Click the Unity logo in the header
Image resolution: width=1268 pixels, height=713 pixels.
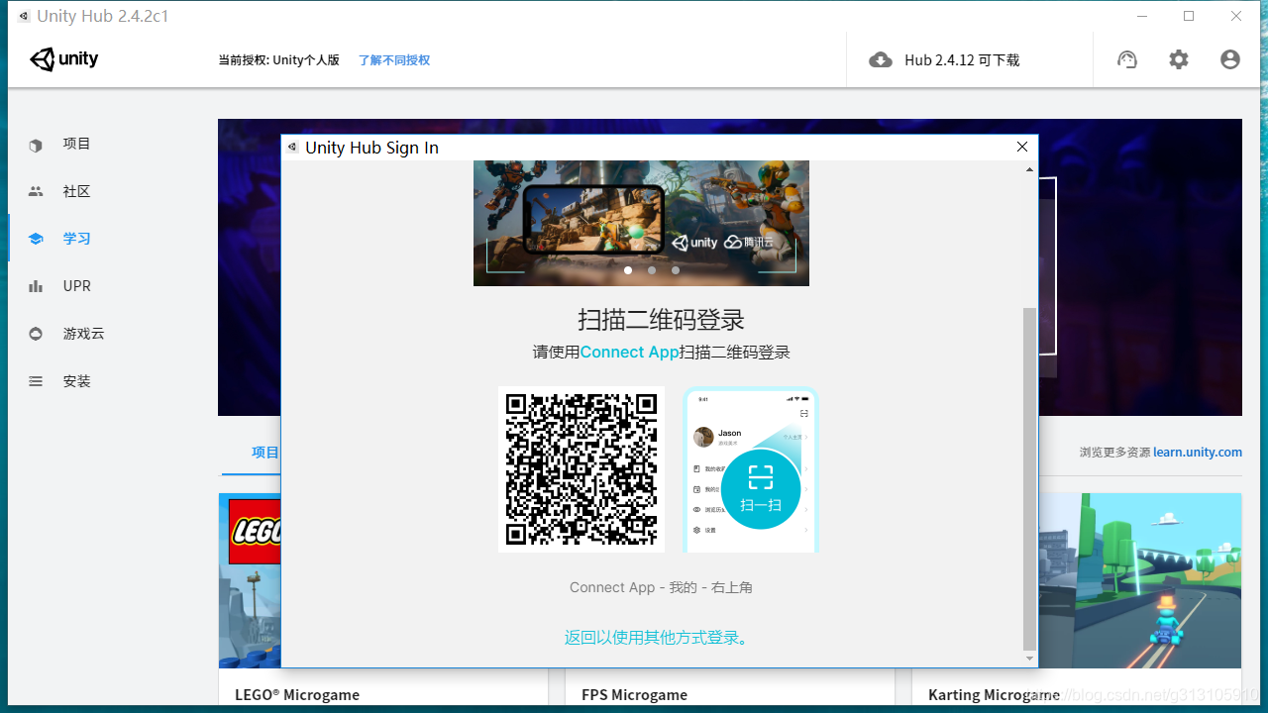64,59
